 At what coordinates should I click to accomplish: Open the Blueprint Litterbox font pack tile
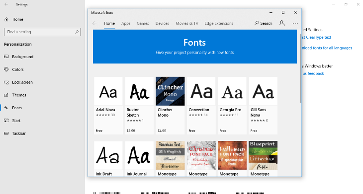point(263,155)
